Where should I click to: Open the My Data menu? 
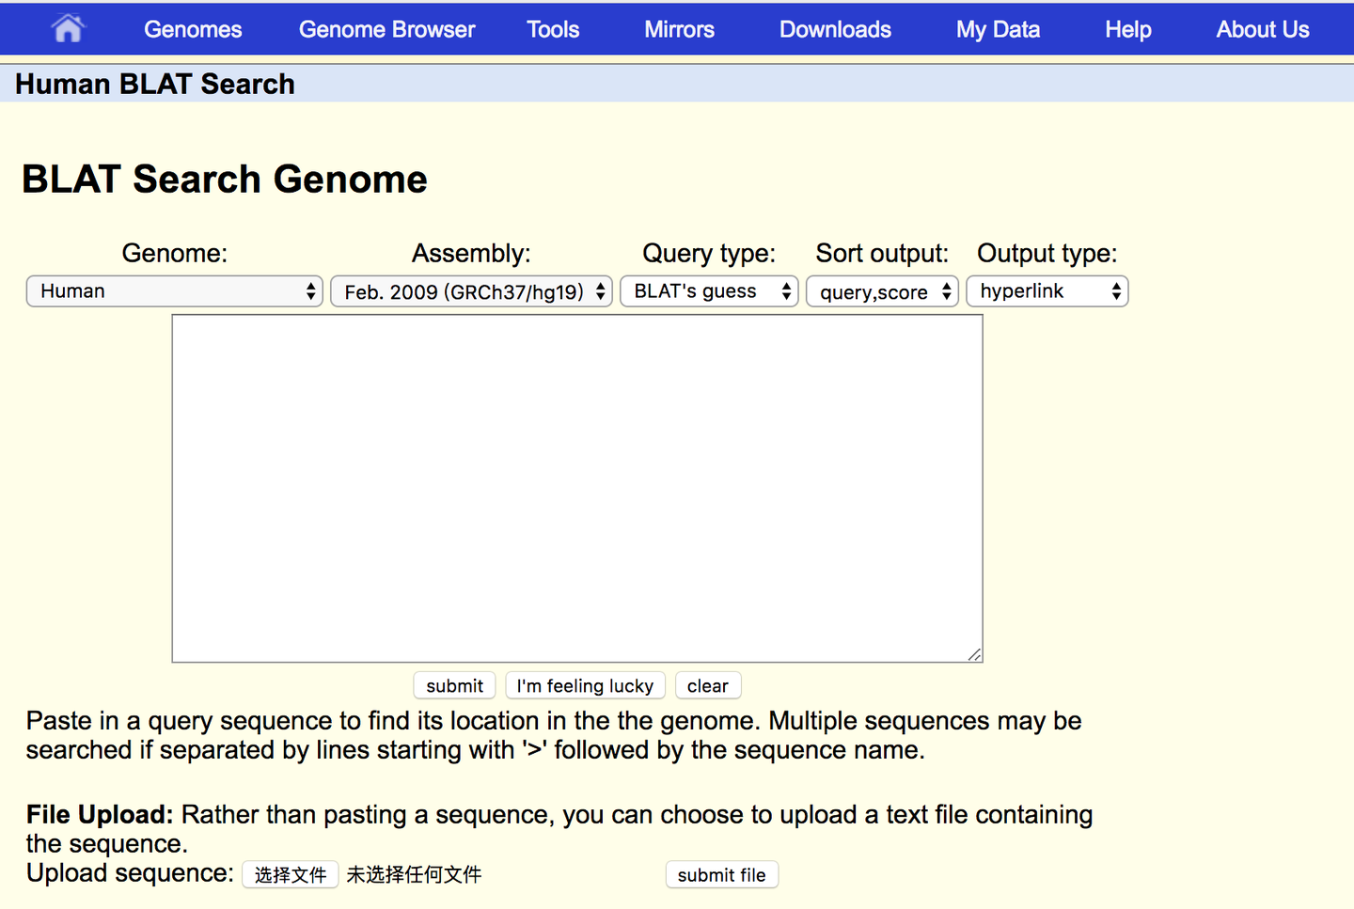[x=998, y=29]
